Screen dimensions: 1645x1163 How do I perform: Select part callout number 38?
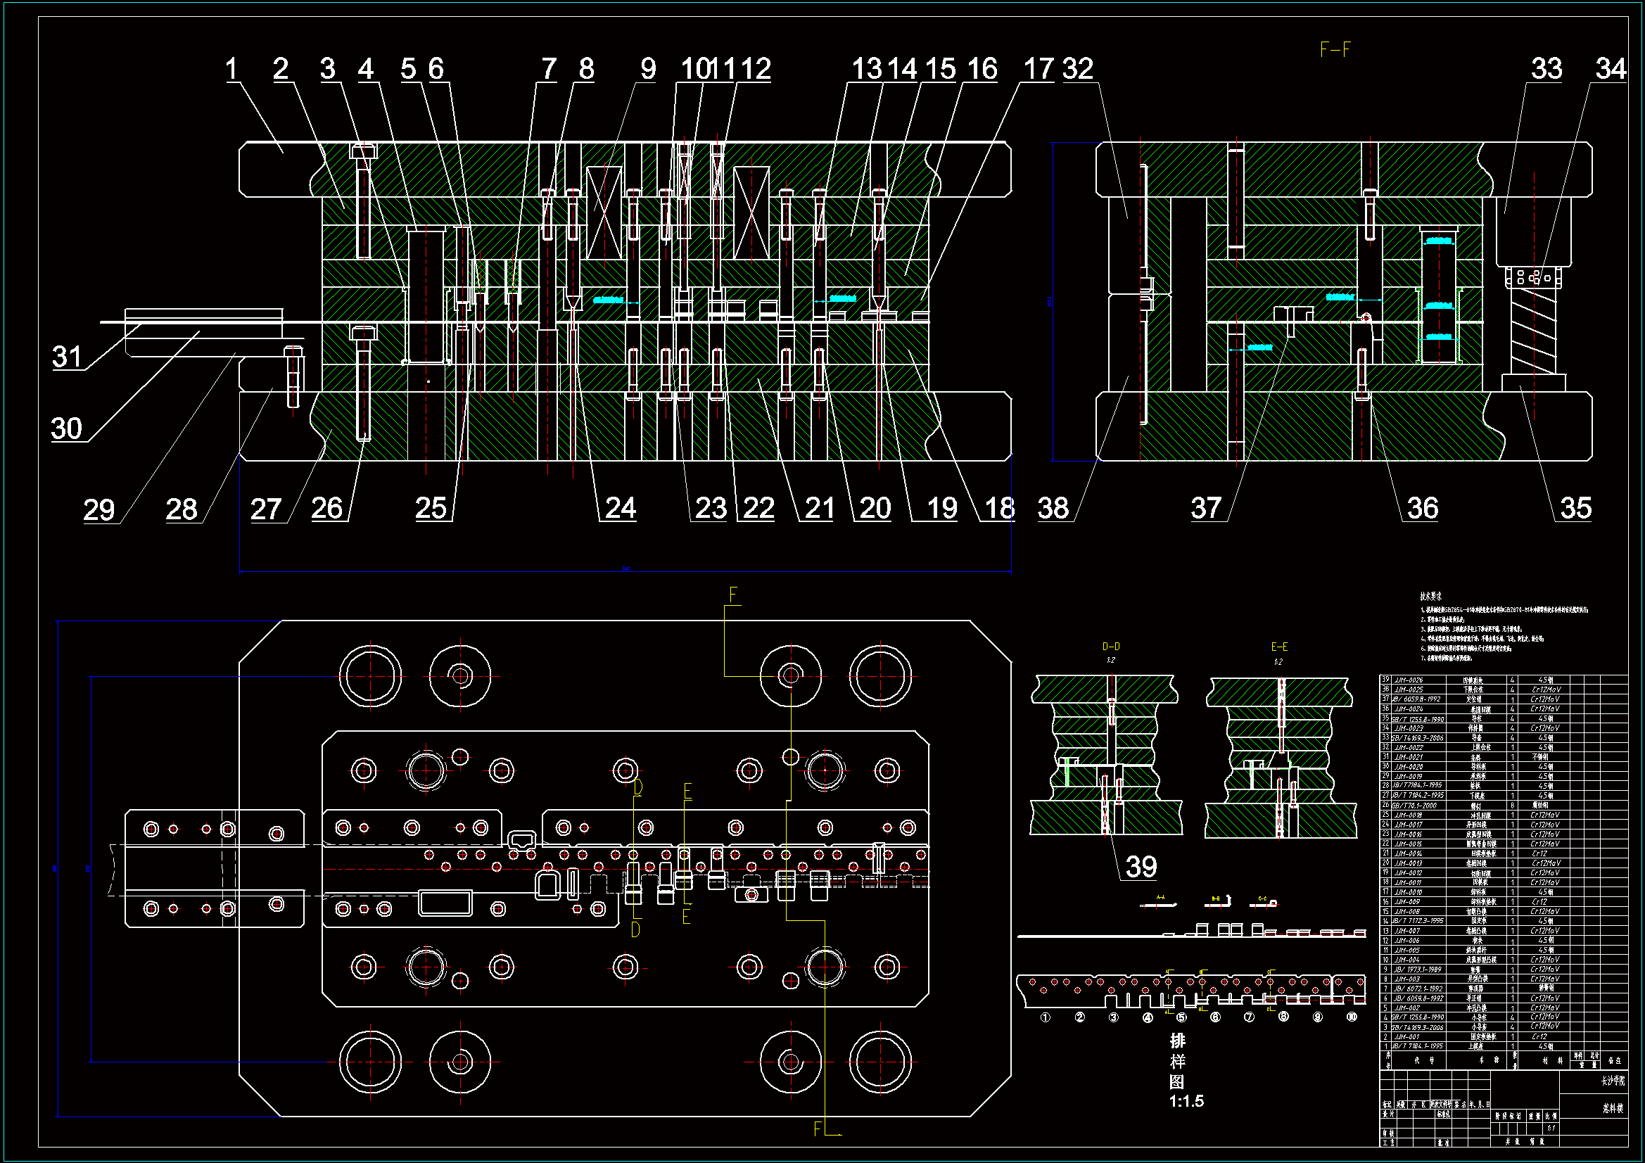(x=1053, y=509)
